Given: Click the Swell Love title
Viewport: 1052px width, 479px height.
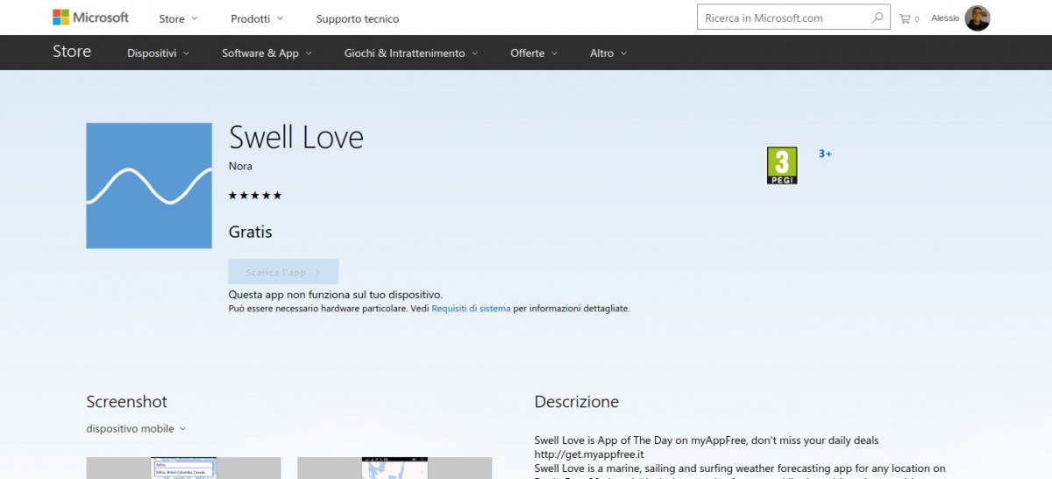Looking at the screenshot, I should click(x=295, y=138).
